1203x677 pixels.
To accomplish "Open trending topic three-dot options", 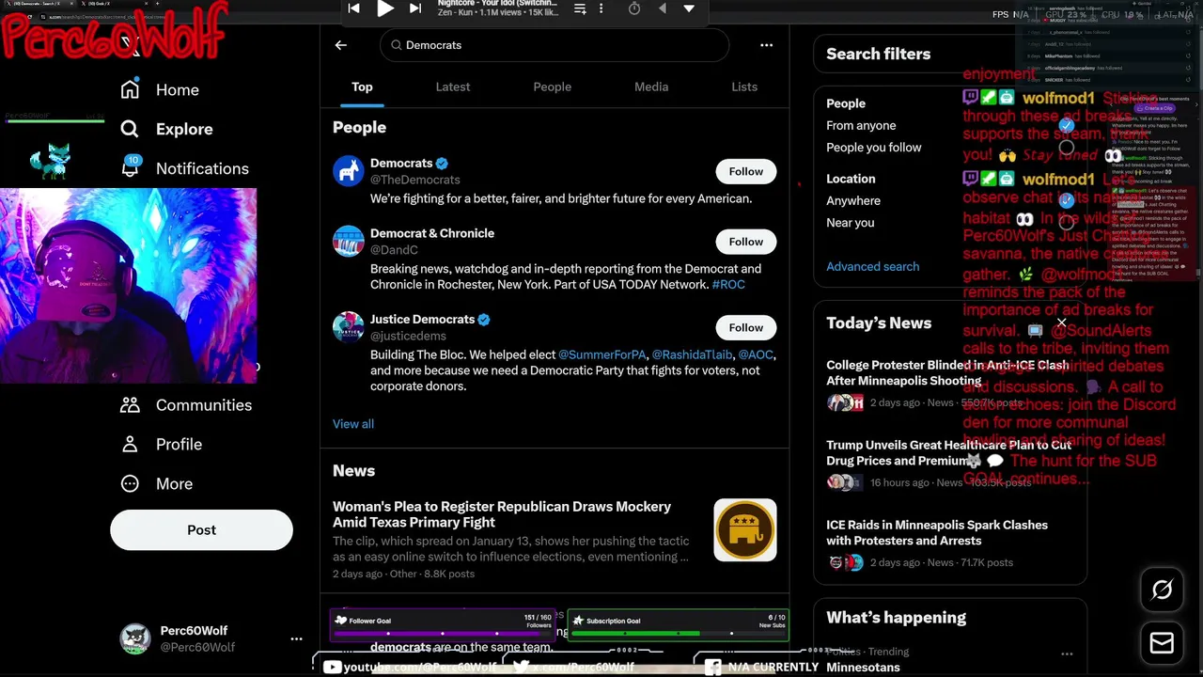I will click(x=1067, y=653).
